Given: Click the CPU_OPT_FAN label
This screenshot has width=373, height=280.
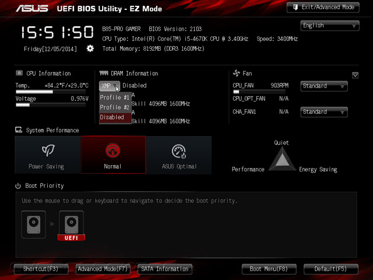Looking at the screenshot, I should (x=249, y=99).
